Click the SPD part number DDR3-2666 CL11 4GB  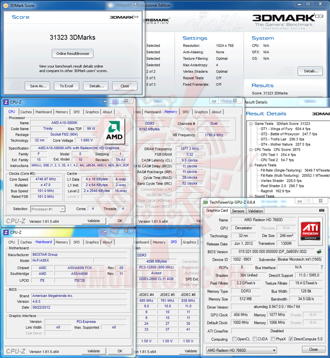click(x=156, y=279)
